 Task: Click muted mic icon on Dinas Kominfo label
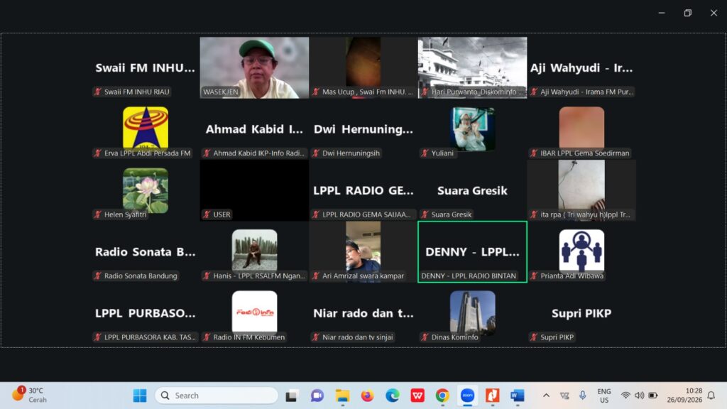425,337
